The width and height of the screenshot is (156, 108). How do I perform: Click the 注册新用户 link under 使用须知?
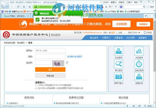(x=13, y=103)
